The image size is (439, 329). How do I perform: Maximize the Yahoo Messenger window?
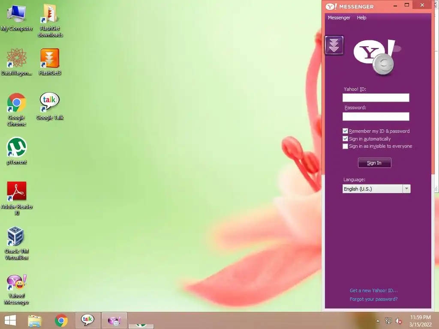click(407, 5)
